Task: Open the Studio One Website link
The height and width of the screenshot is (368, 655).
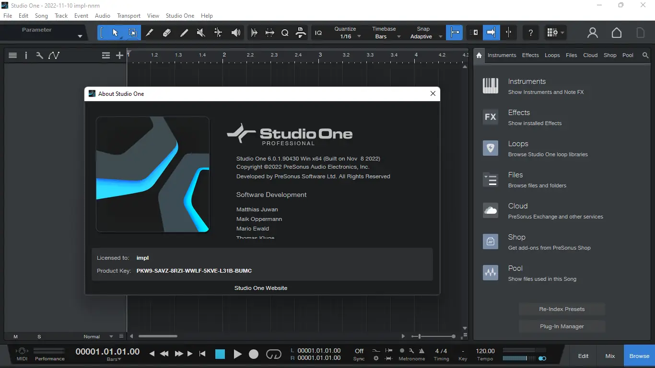Action: 261,288
